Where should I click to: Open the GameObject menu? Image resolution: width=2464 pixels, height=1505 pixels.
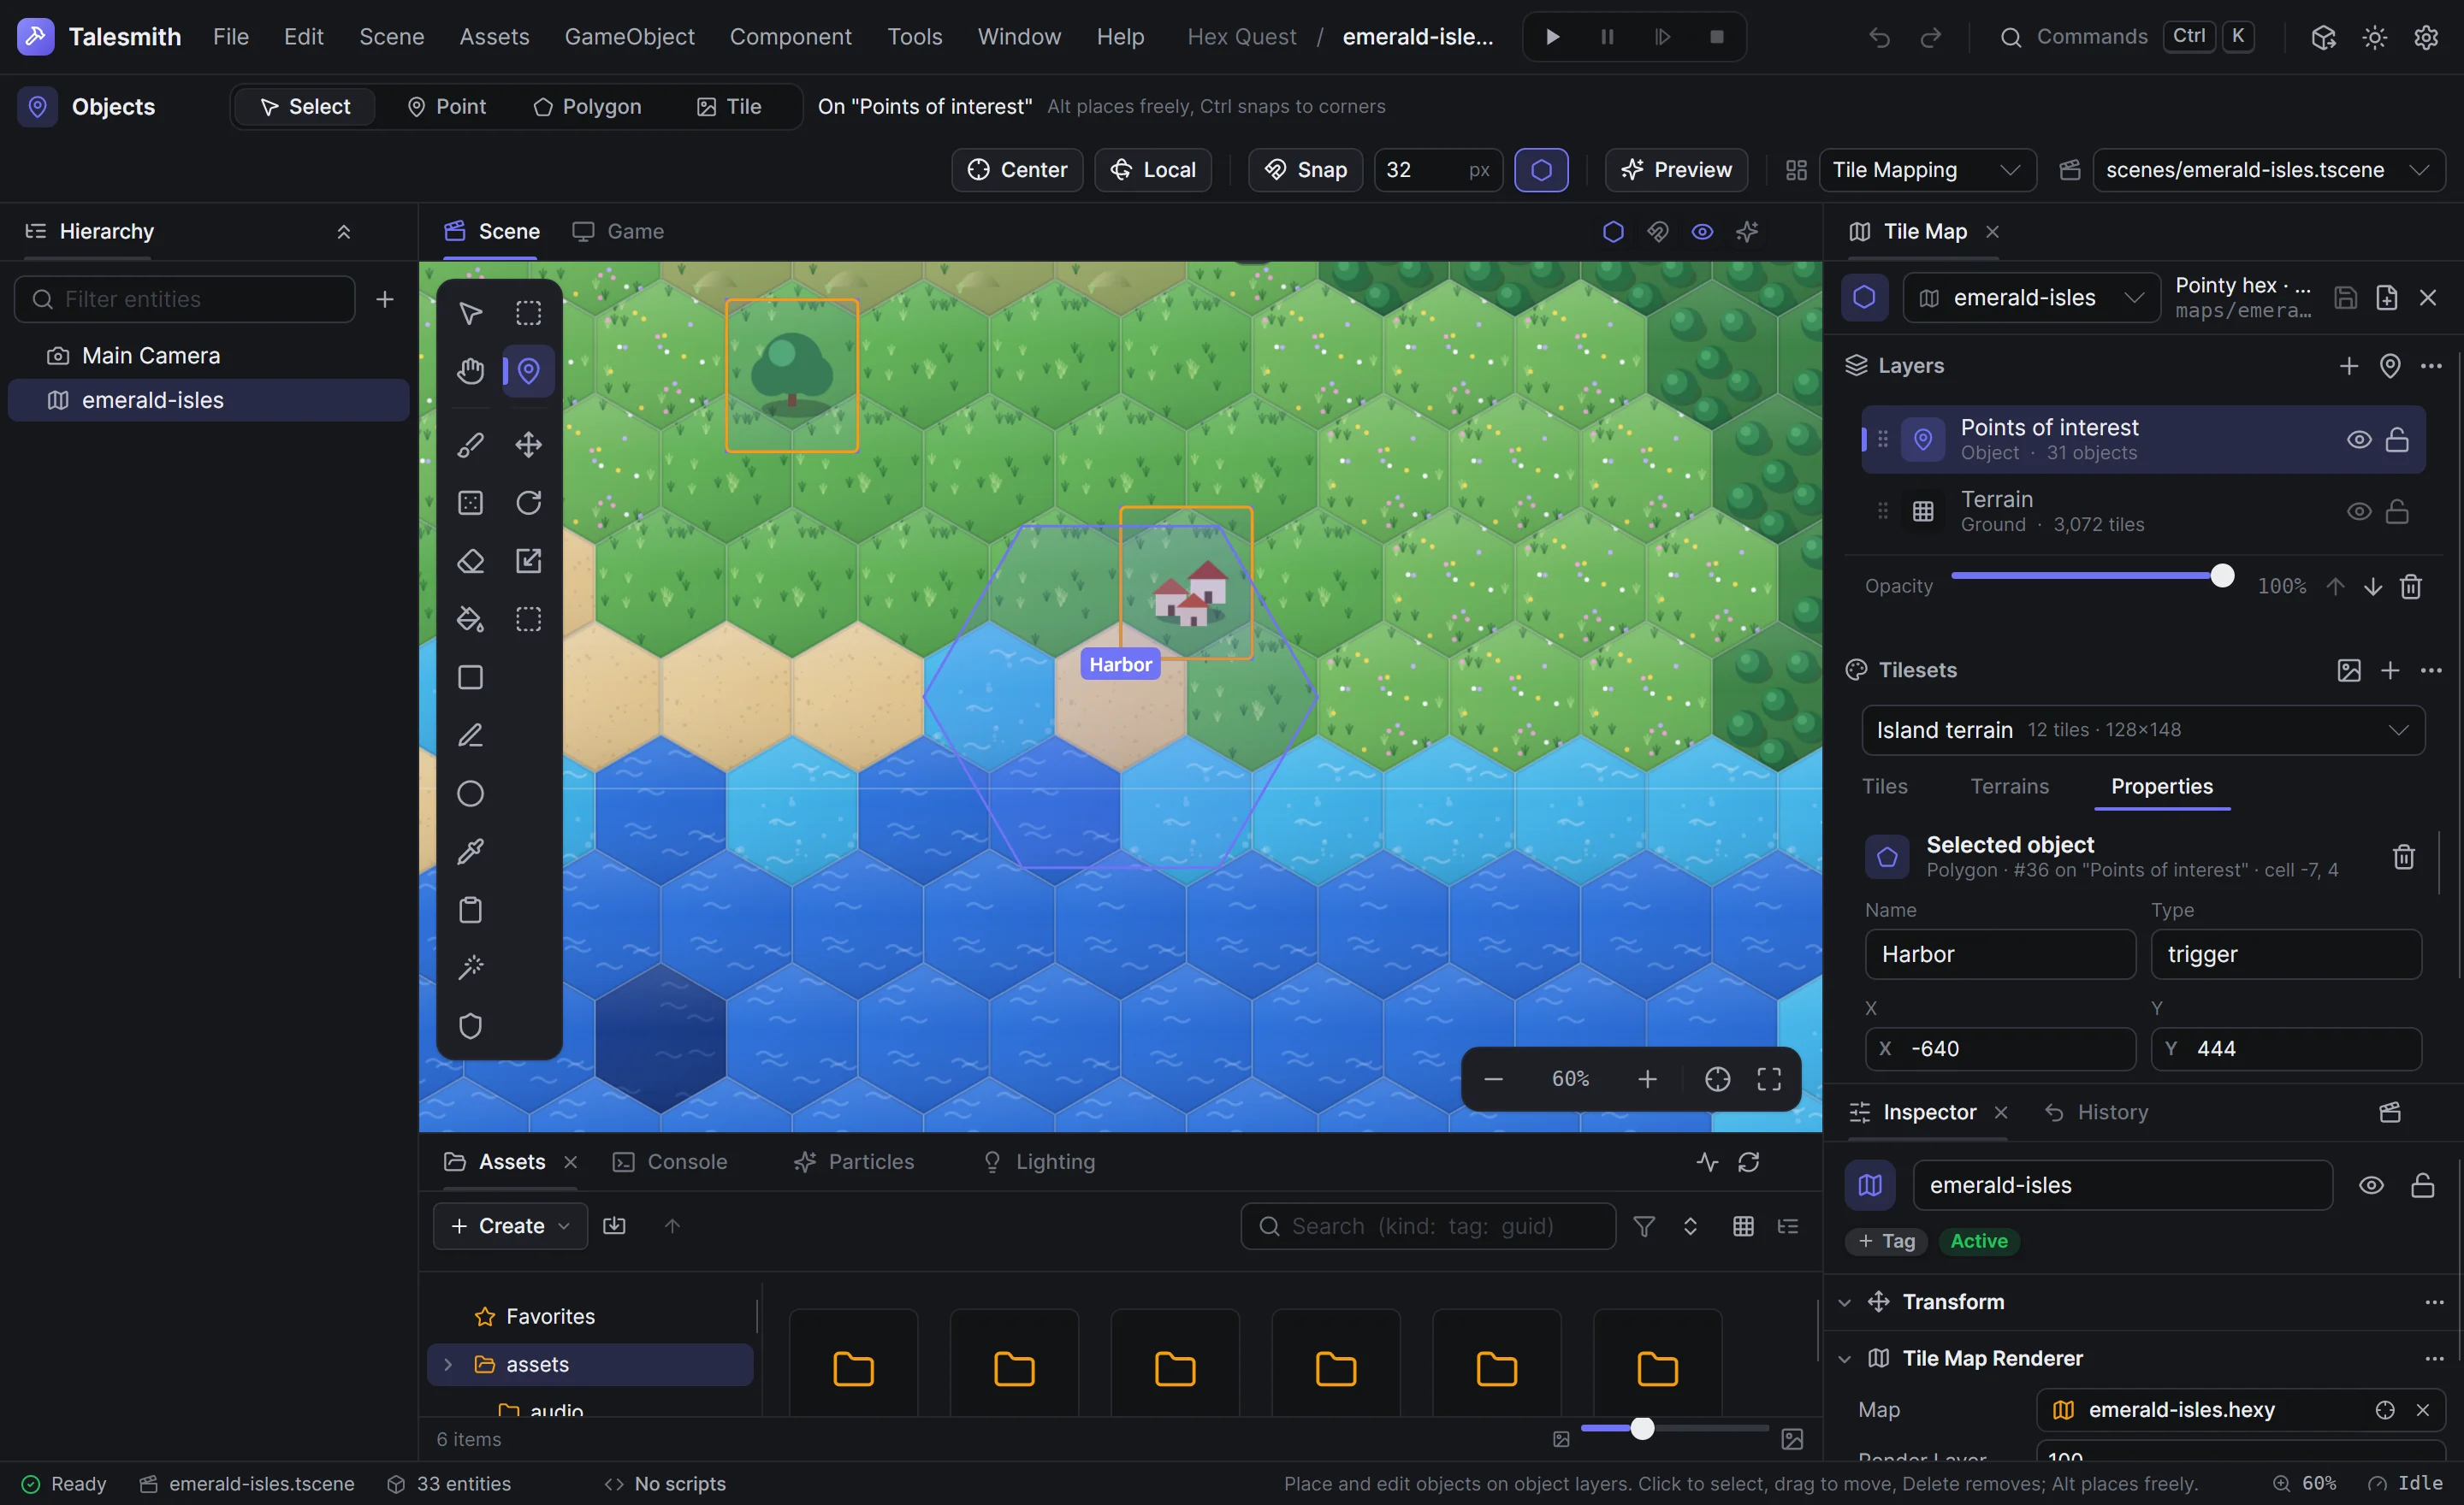click(x=629, y=37)
